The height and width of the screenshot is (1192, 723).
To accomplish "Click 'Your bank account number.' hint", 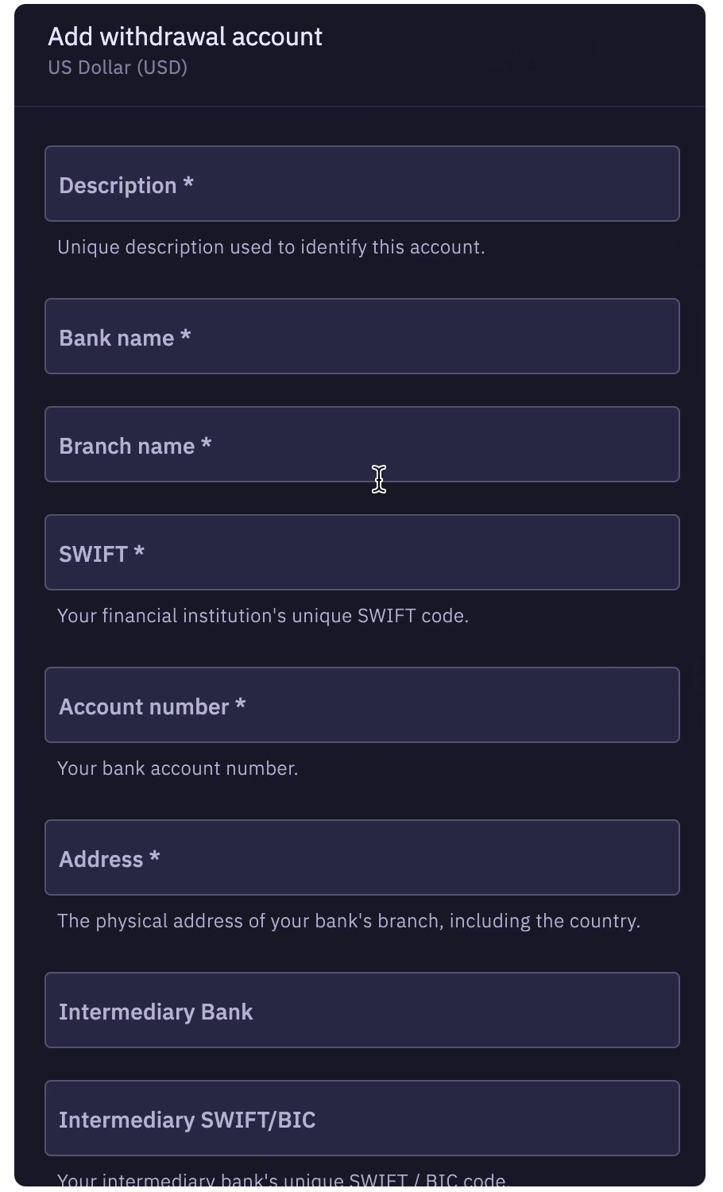I will point(178,768).
